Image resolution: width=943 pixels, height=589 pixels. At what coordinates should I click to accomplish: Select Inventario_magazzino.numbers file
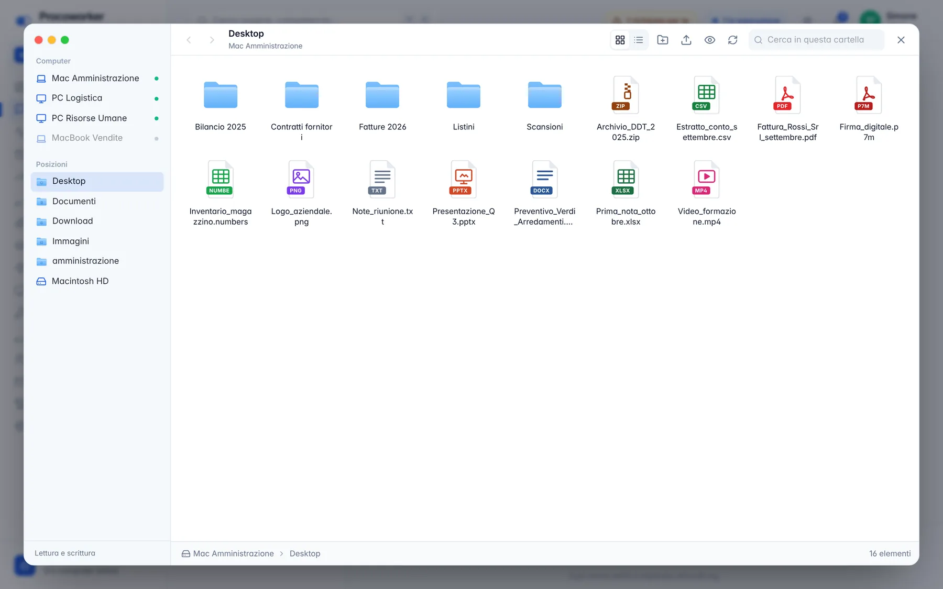[x=221, y=193]
